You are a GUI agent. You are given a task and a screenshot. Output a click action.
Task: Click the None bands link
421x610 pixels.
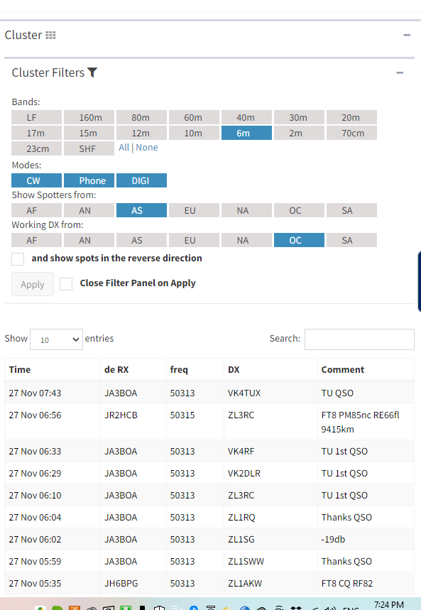coord(147,148)
